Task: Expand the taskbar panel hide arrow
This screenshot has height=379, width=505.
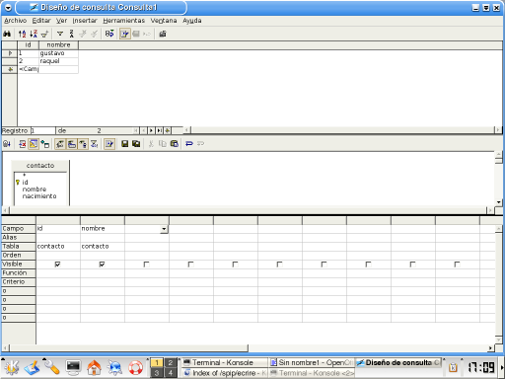Action: (502, 367)
